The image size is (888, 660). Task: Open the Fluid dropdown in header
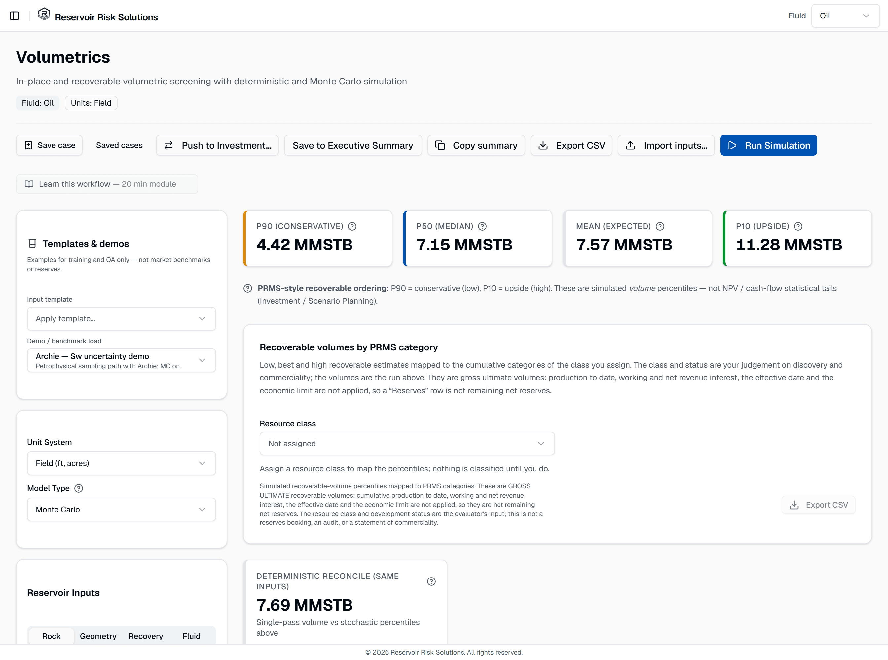845,16
